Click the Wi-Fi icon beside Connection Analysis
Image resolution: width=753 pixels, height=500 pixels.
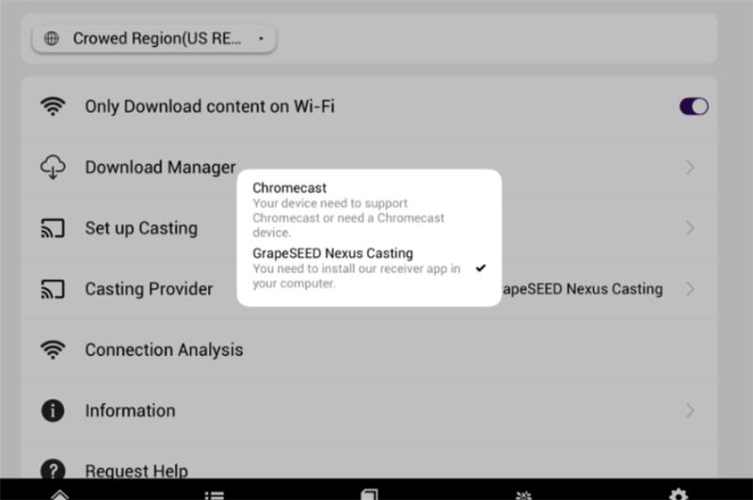click(53, 349)
